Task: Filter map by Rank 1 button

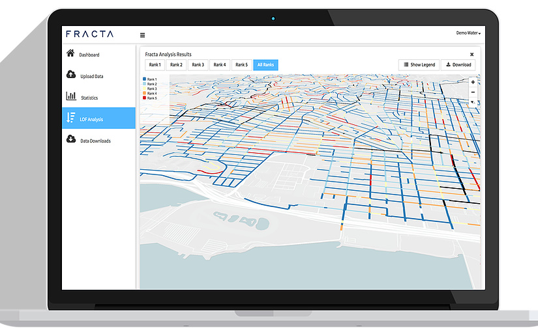Action: pyautogui.click(x=155, y=64)
